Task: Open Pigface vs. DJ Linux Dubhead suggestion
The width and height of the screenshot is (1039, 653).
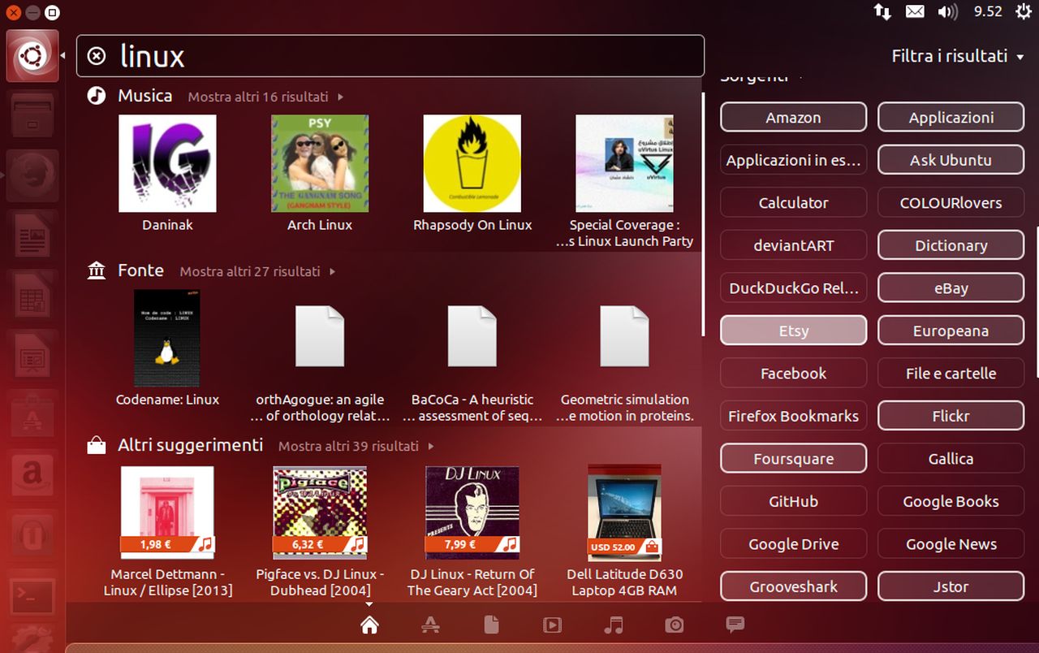Action: click(x=320, y=532)
